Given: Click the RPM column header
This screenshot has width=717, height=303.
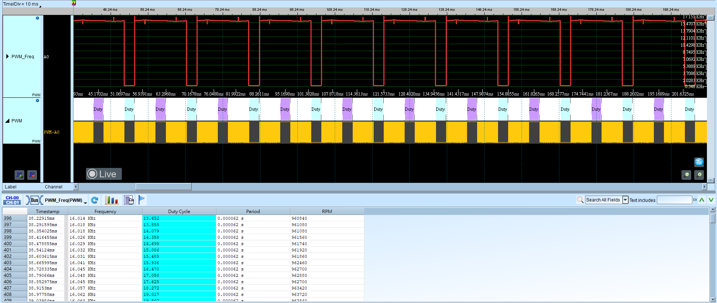Looking at the screenshot, I should pos(327,211).
